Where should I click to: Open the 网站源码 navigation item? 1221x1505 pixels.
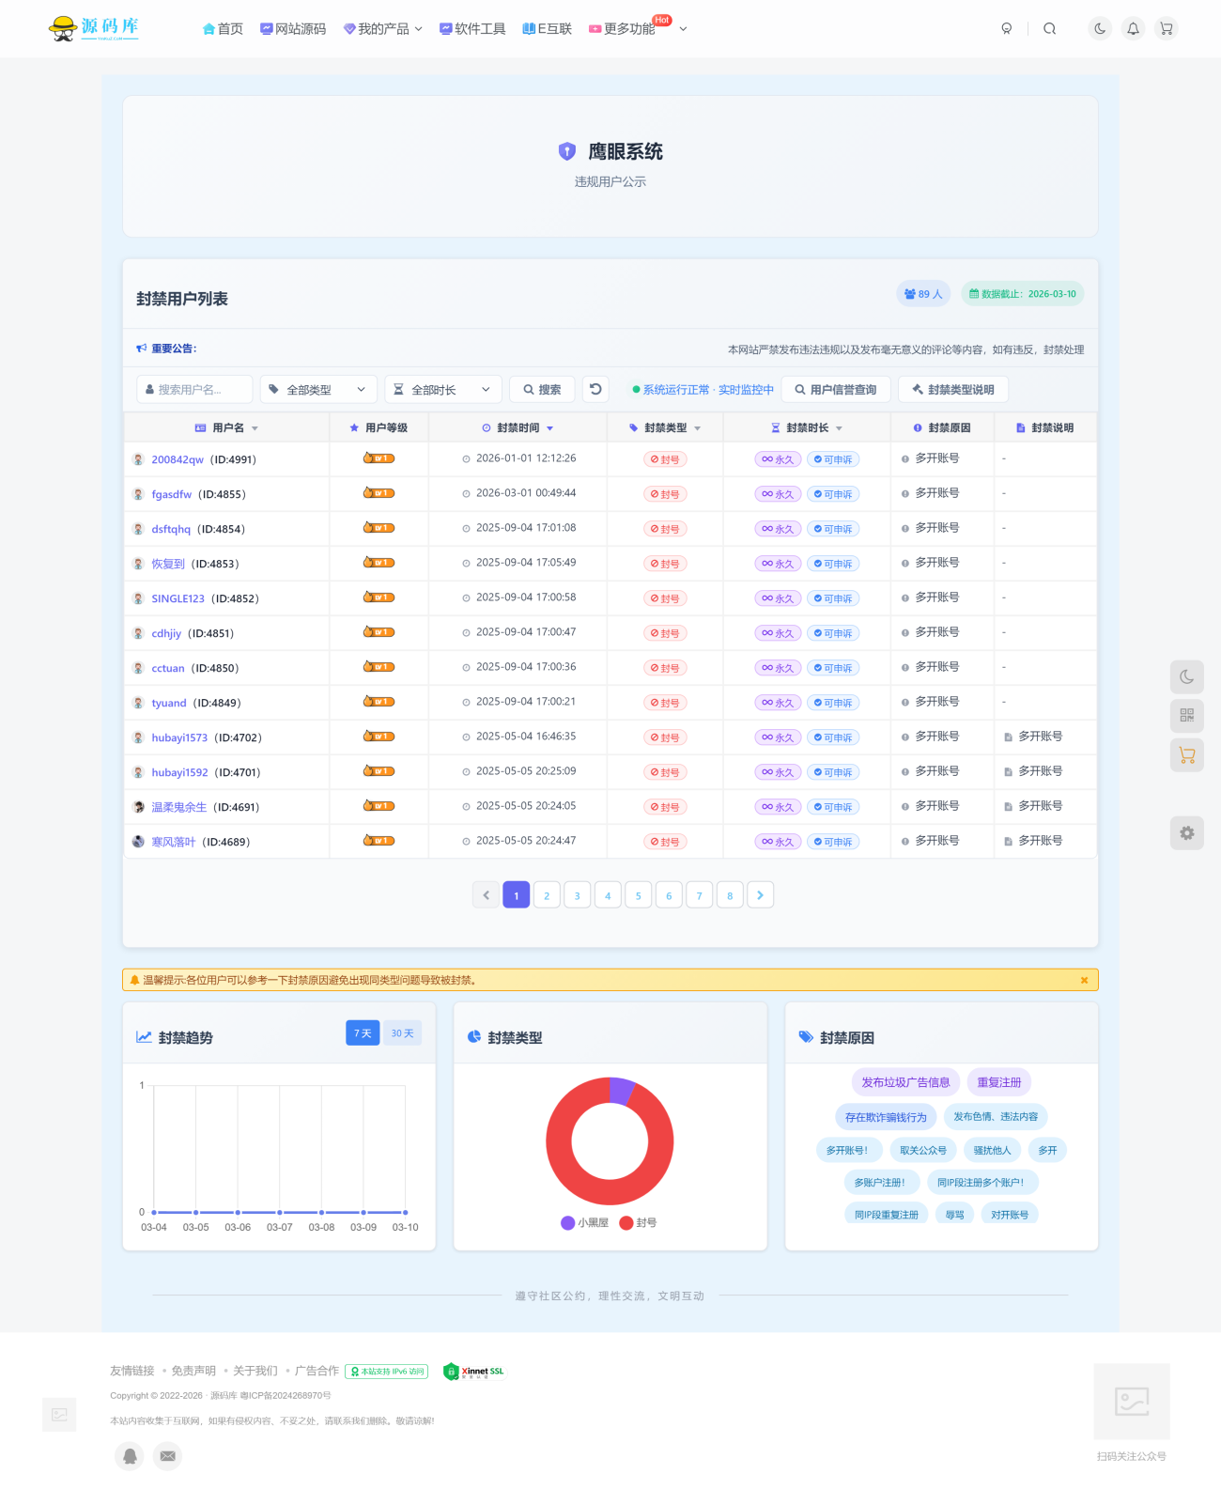pos(293,29)
